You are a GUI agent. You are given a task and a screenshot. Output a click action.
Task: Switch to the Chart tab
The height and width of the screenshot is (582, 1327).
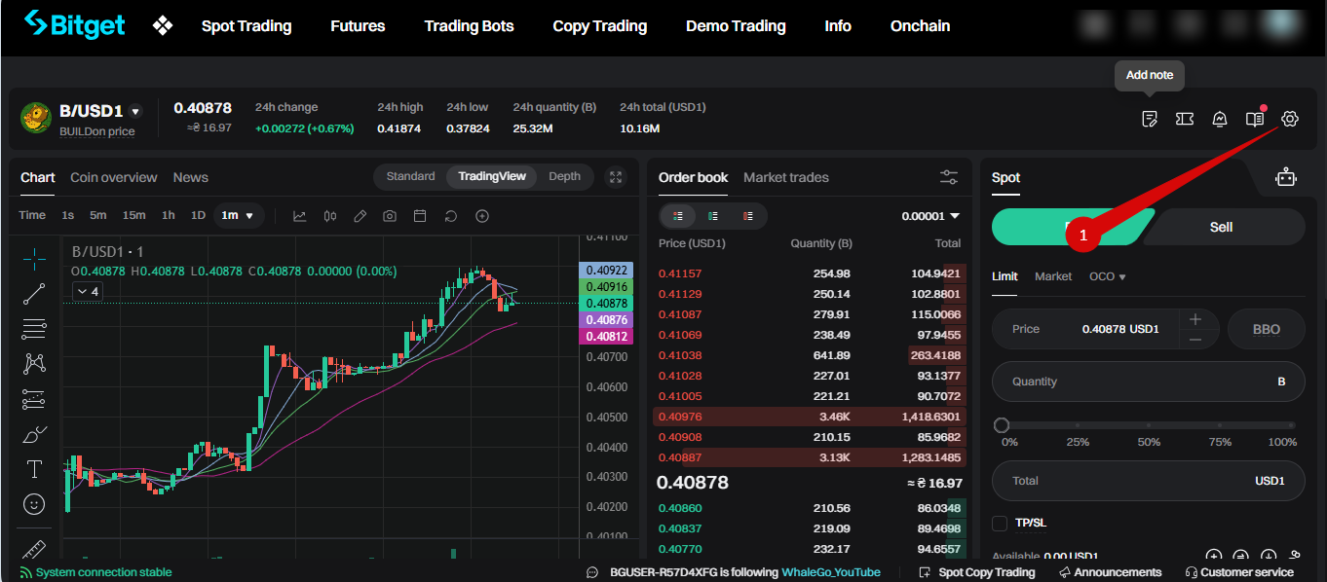tap(38, 177)
